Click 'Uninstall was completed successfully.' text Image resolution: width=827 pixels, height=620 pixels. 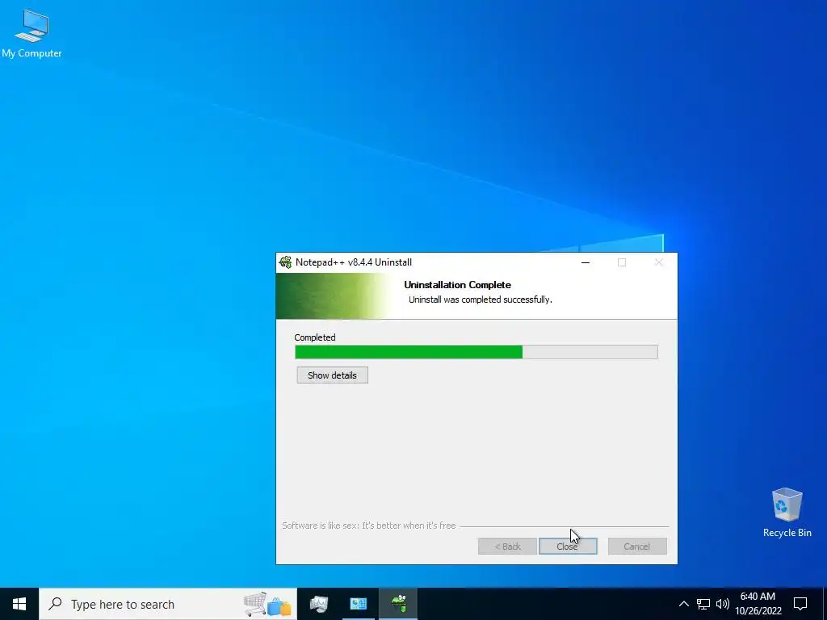(480, 300)
